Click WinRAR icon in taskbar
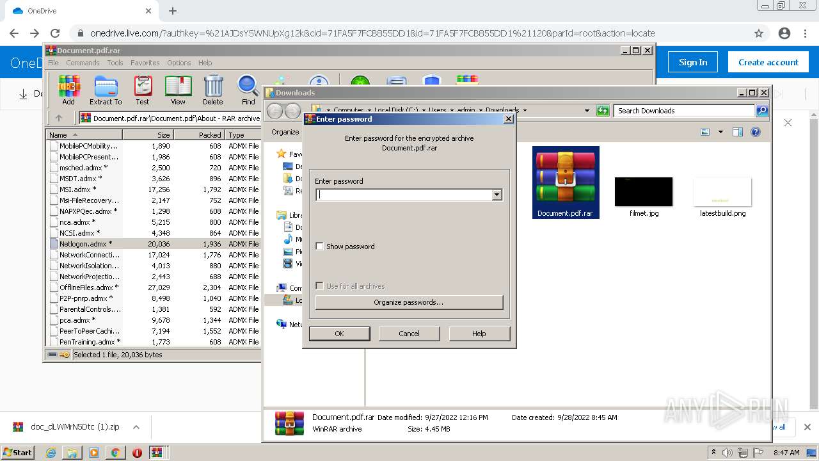819x461 pixels. pyautogui.click(x=157, y=453)
